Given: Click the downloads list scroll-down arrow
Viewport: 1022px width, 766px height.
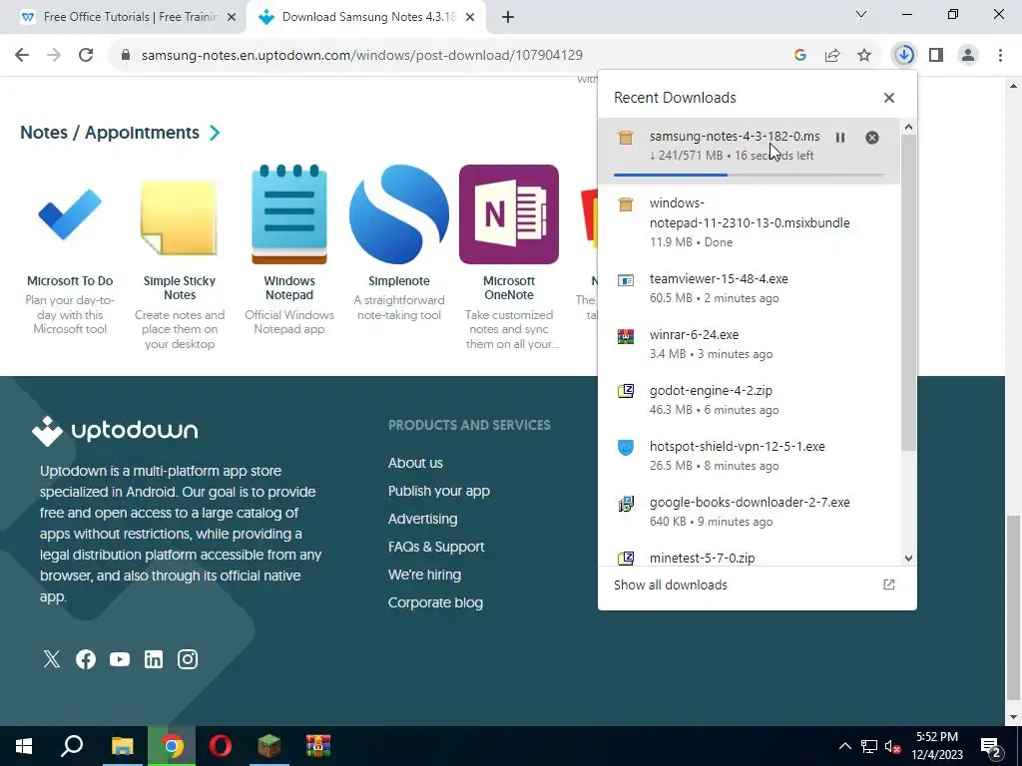Looking at the screenshot, I should tap(908, 559).
